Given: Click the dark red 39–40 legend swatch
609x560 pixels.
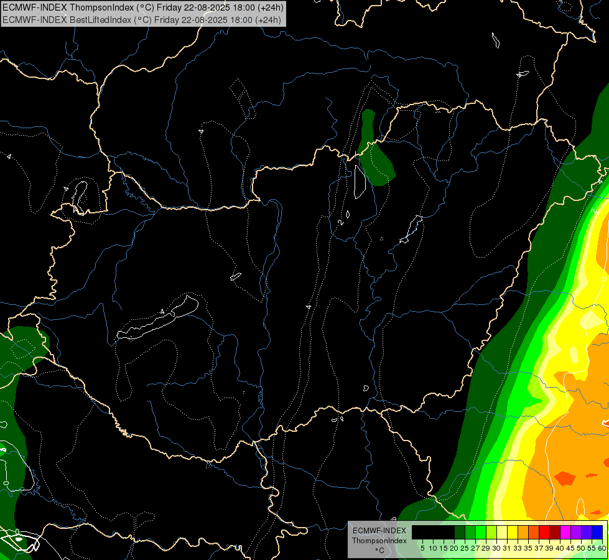Looking at the screenshot, I should click(555, 532).
